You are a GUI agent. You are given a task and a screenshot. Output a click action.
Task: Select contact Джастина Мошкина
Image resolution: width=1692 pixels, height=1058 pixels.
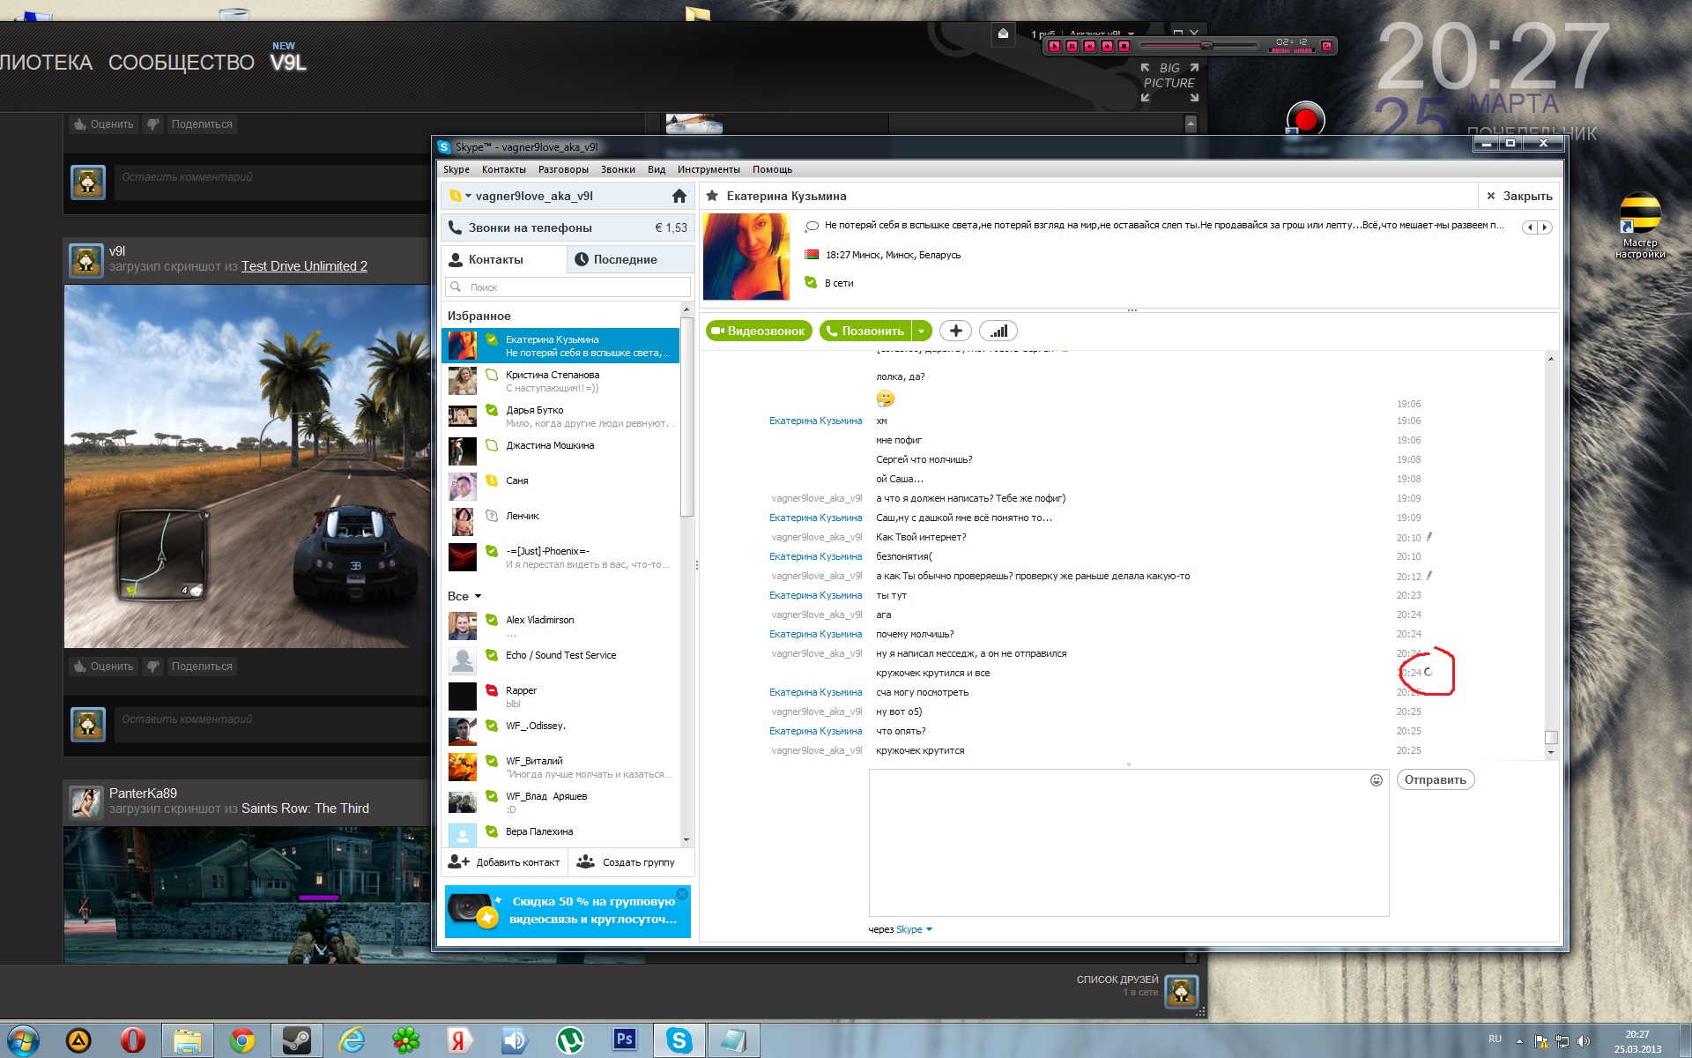pyautogui.click(x=560, y=450)
